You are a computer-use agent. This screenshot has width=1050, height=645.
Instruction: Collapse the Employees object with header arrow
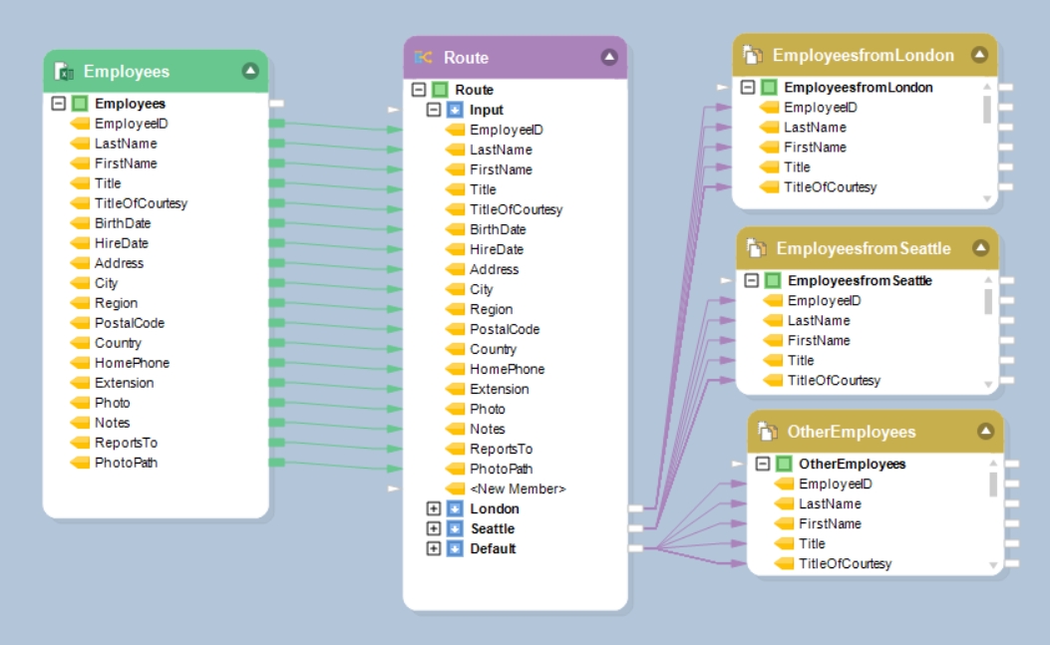tap(250, 71)
